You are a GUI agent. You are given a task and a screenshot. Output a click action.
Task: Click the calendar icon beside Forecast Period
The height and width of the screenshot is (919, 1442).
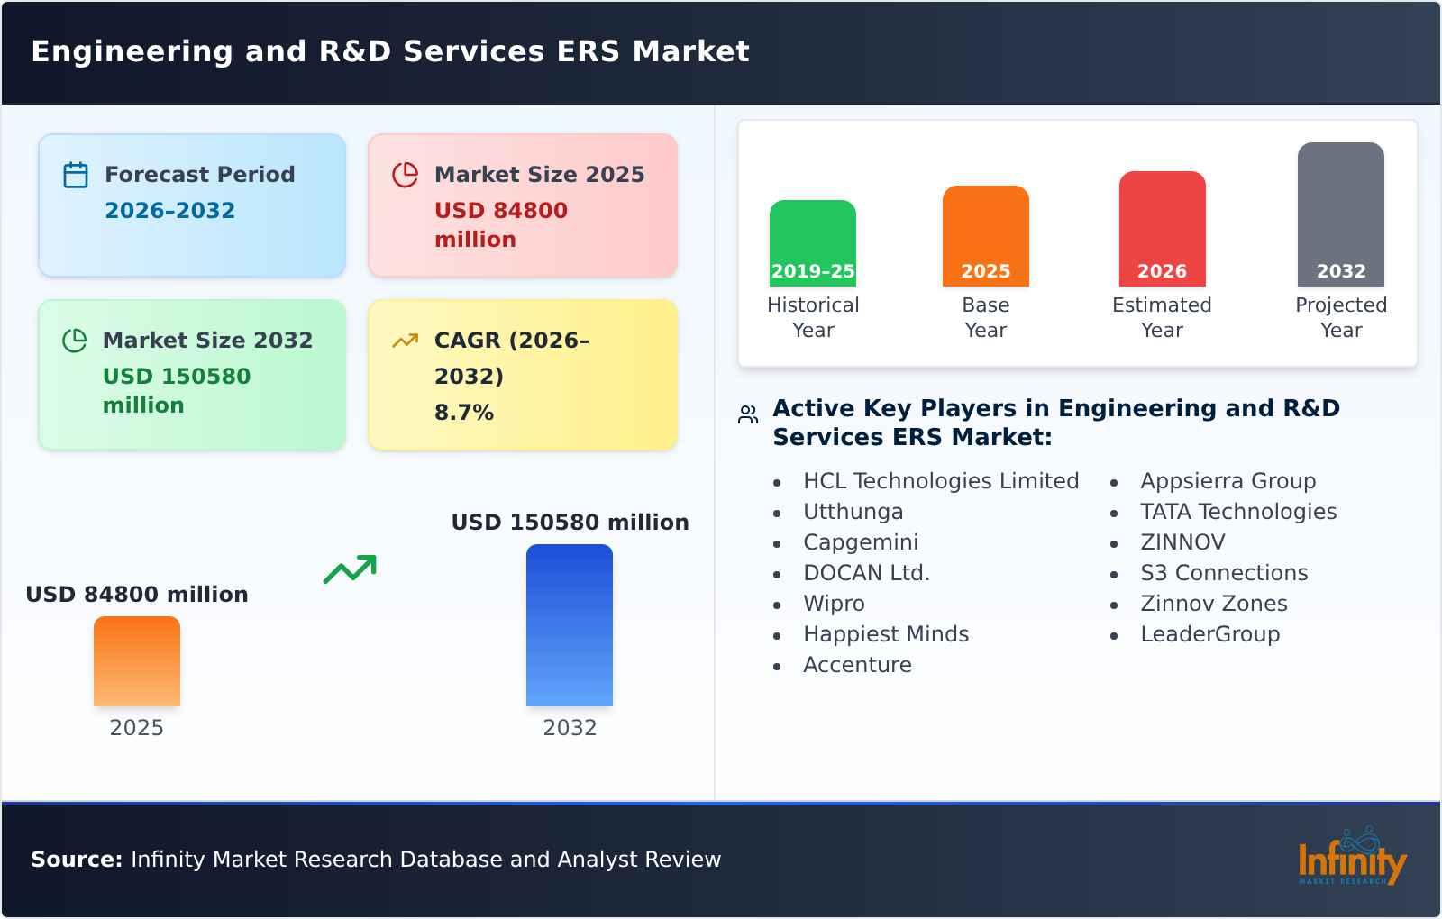[x=76, y=173]
